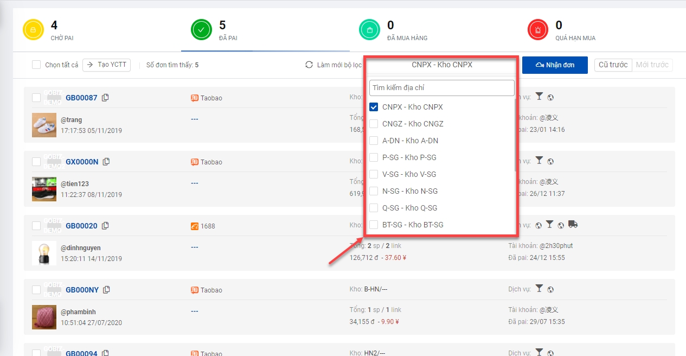Open order GX0000N
The image size is (686, 356).
82,162
